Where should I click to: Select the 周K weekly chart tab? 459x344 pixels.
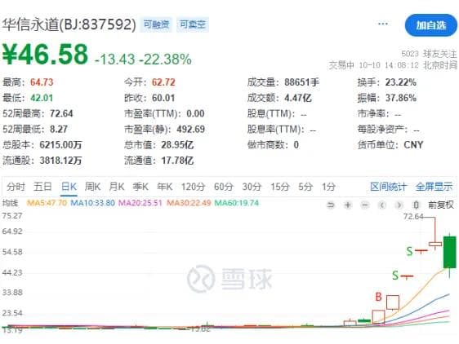tap(92, 187)
